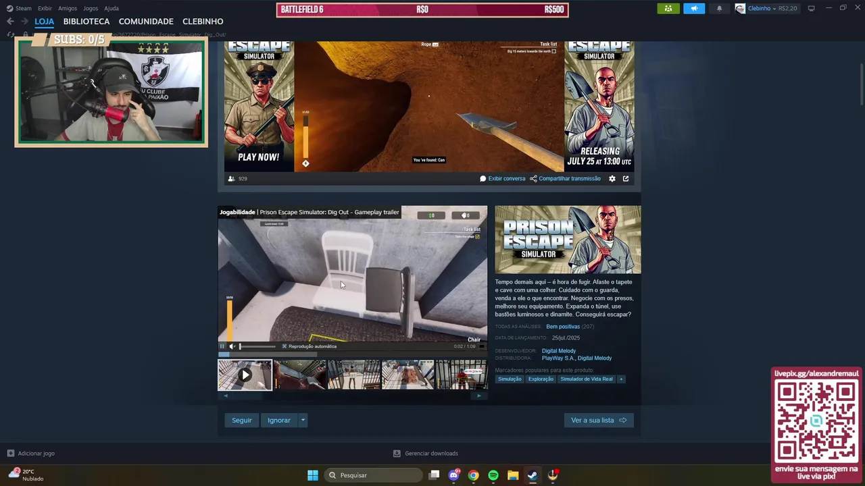Select the third screenshot thumbnail

pyautogui.click(x=353, y=375)
